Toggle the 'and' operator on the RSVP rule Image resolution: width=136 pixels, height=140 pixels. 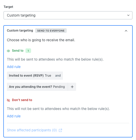point(58,76)
